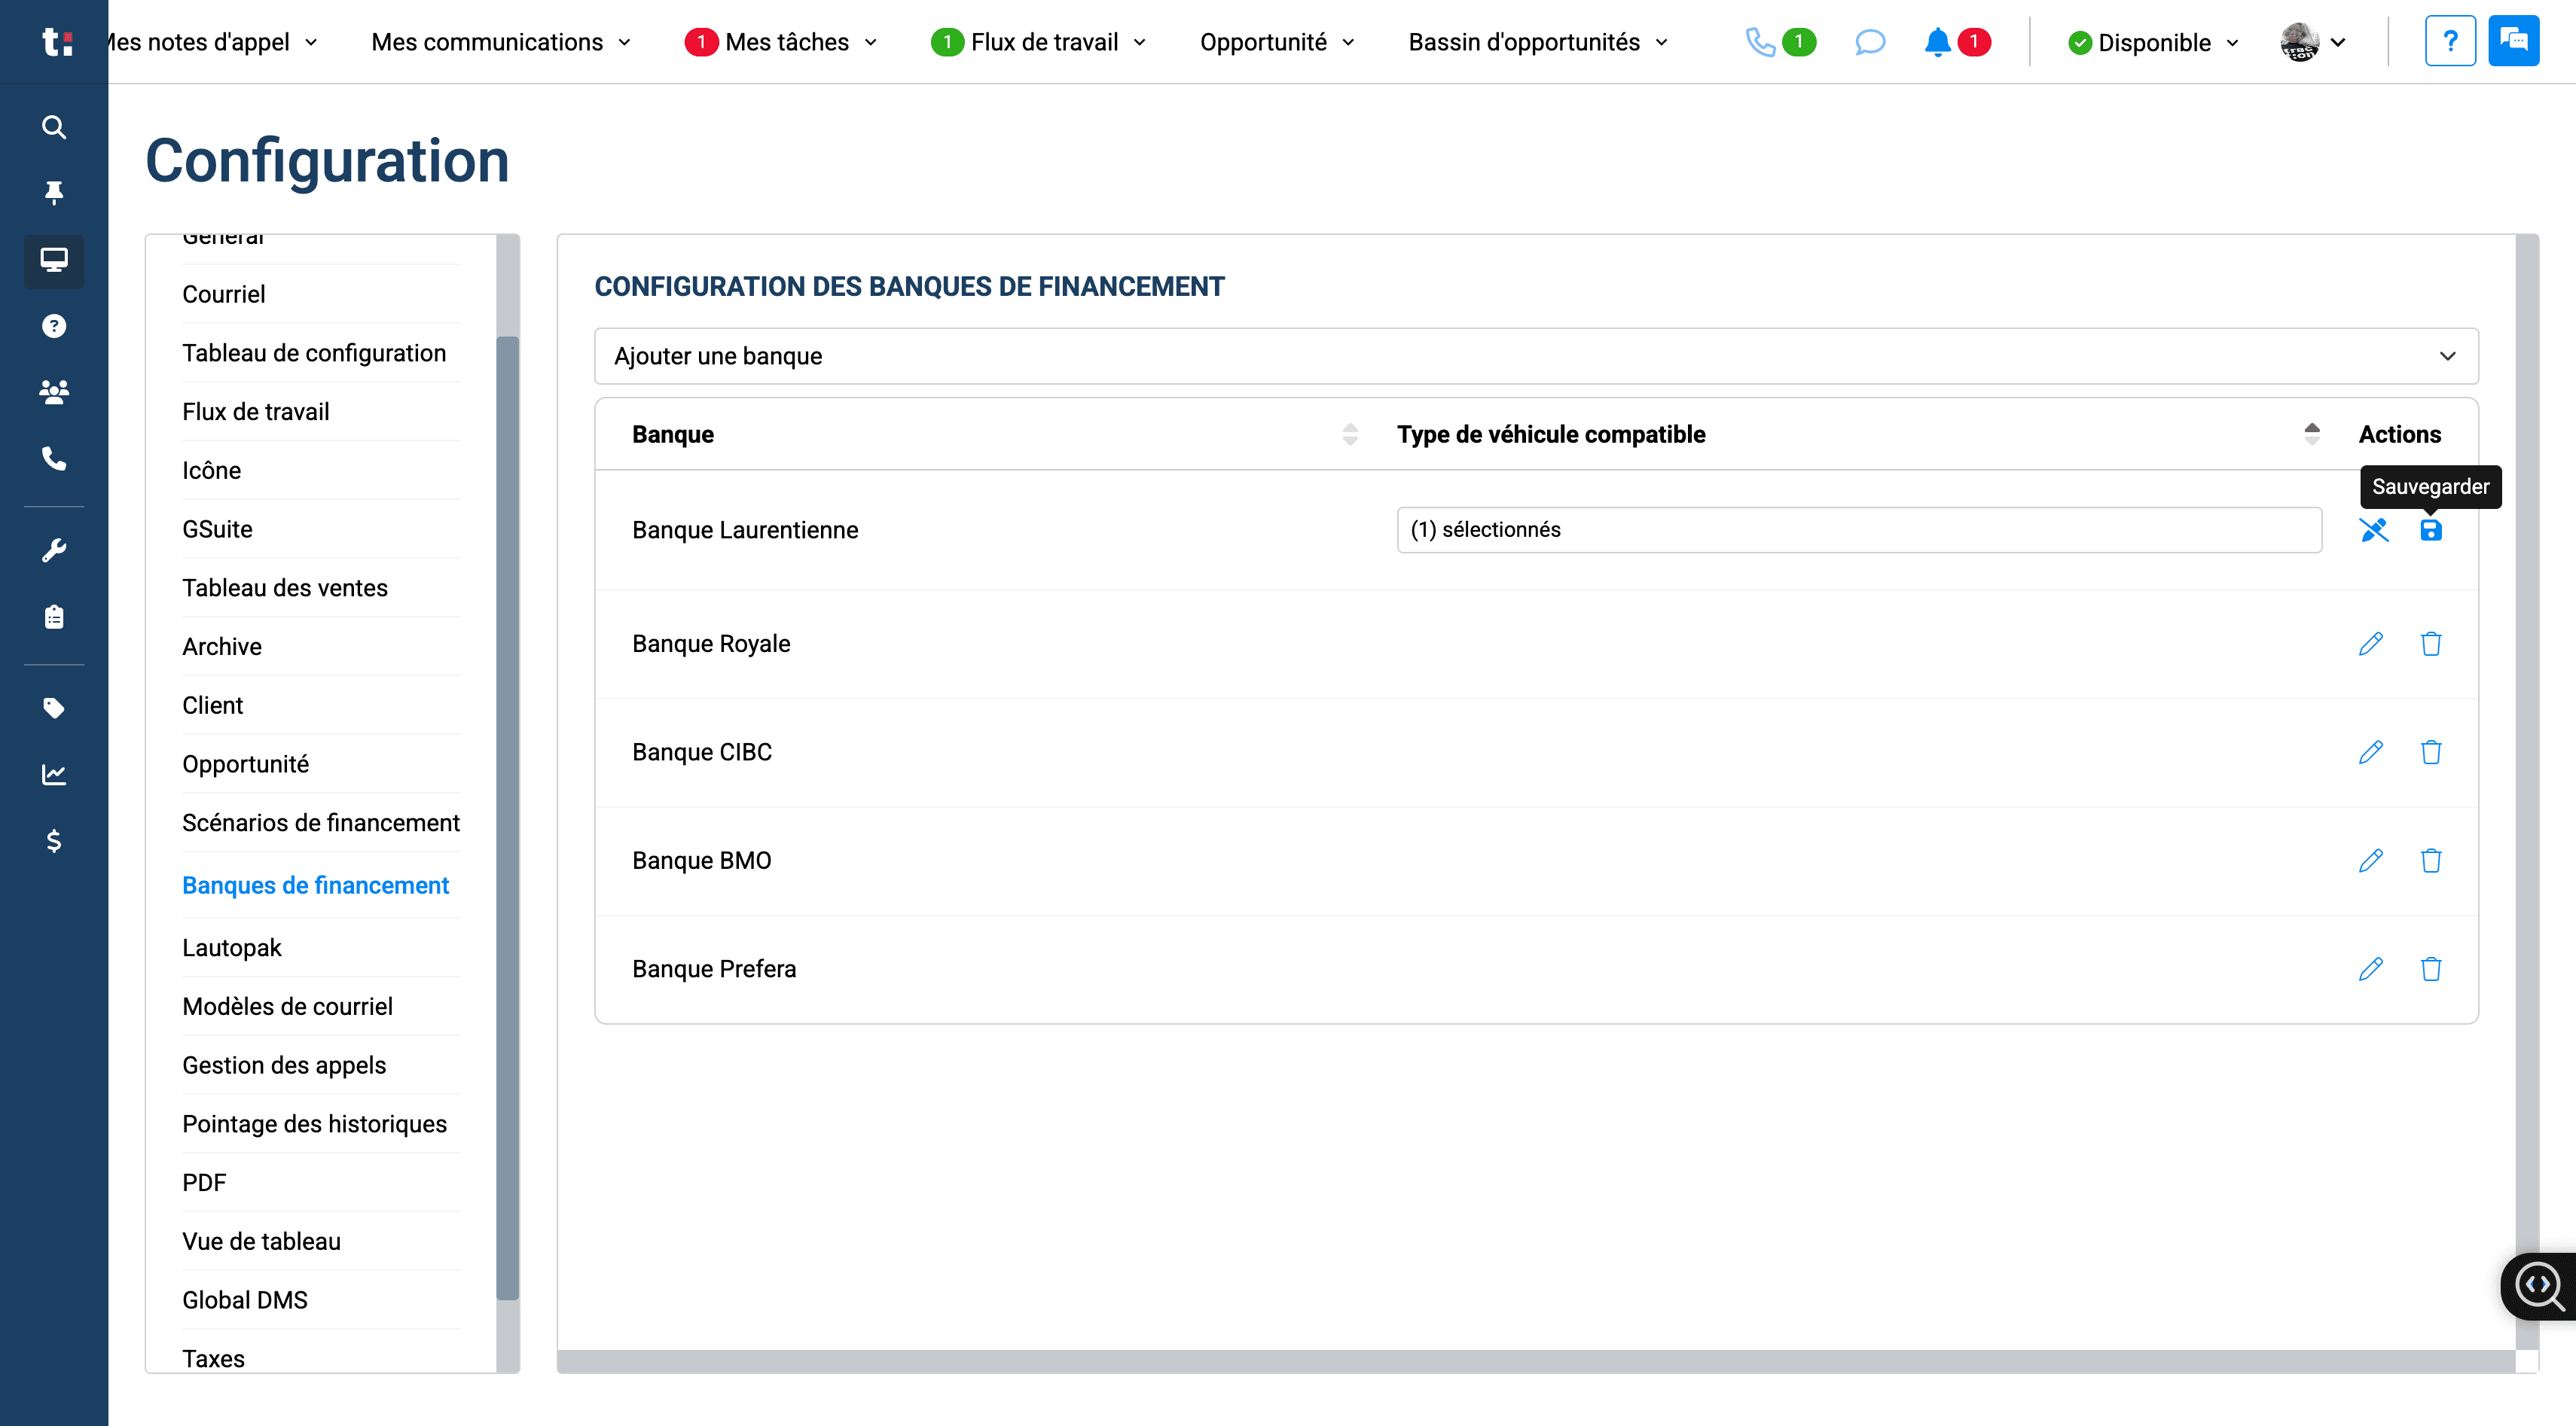Expand the user avatar menu
Viewport: 2576px width, 1426px height.
pos(2313,42)
